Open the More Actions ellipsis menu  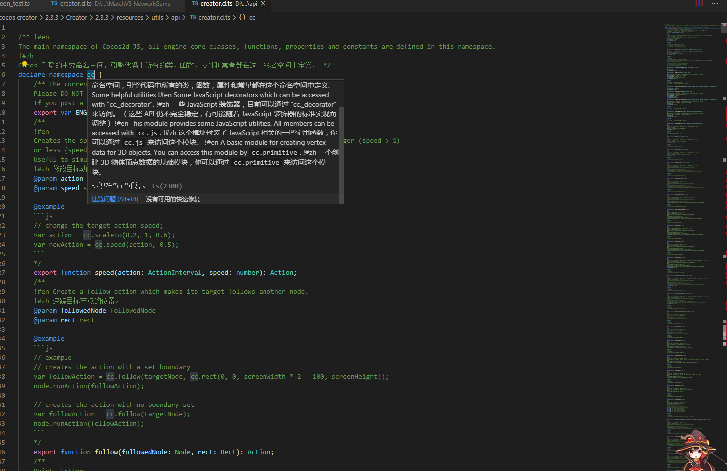coord(715,3)
